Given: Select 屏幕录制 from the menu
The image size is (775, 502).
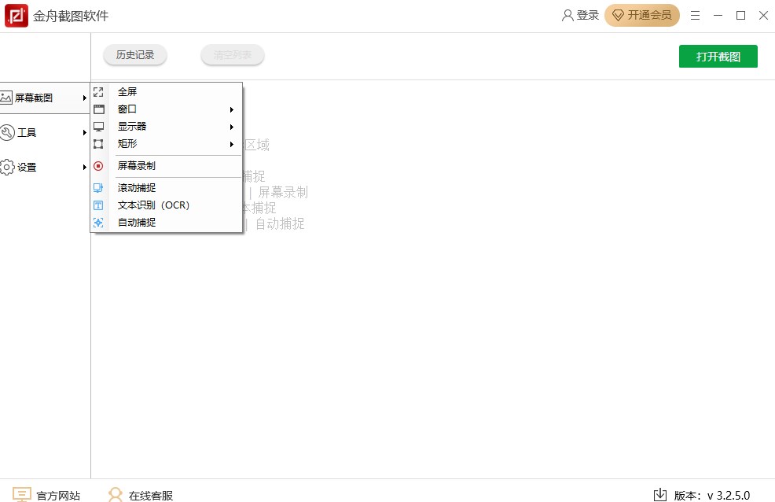Looking at the screenshot, I should (x=137, y=166).
